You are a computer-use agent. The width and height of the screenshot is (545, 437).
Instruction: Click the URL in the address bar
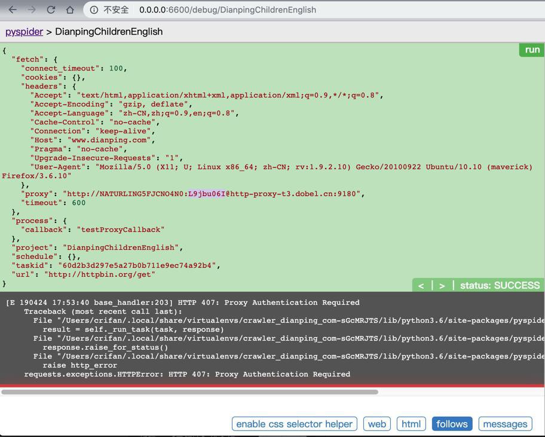(x=228, y=10)
